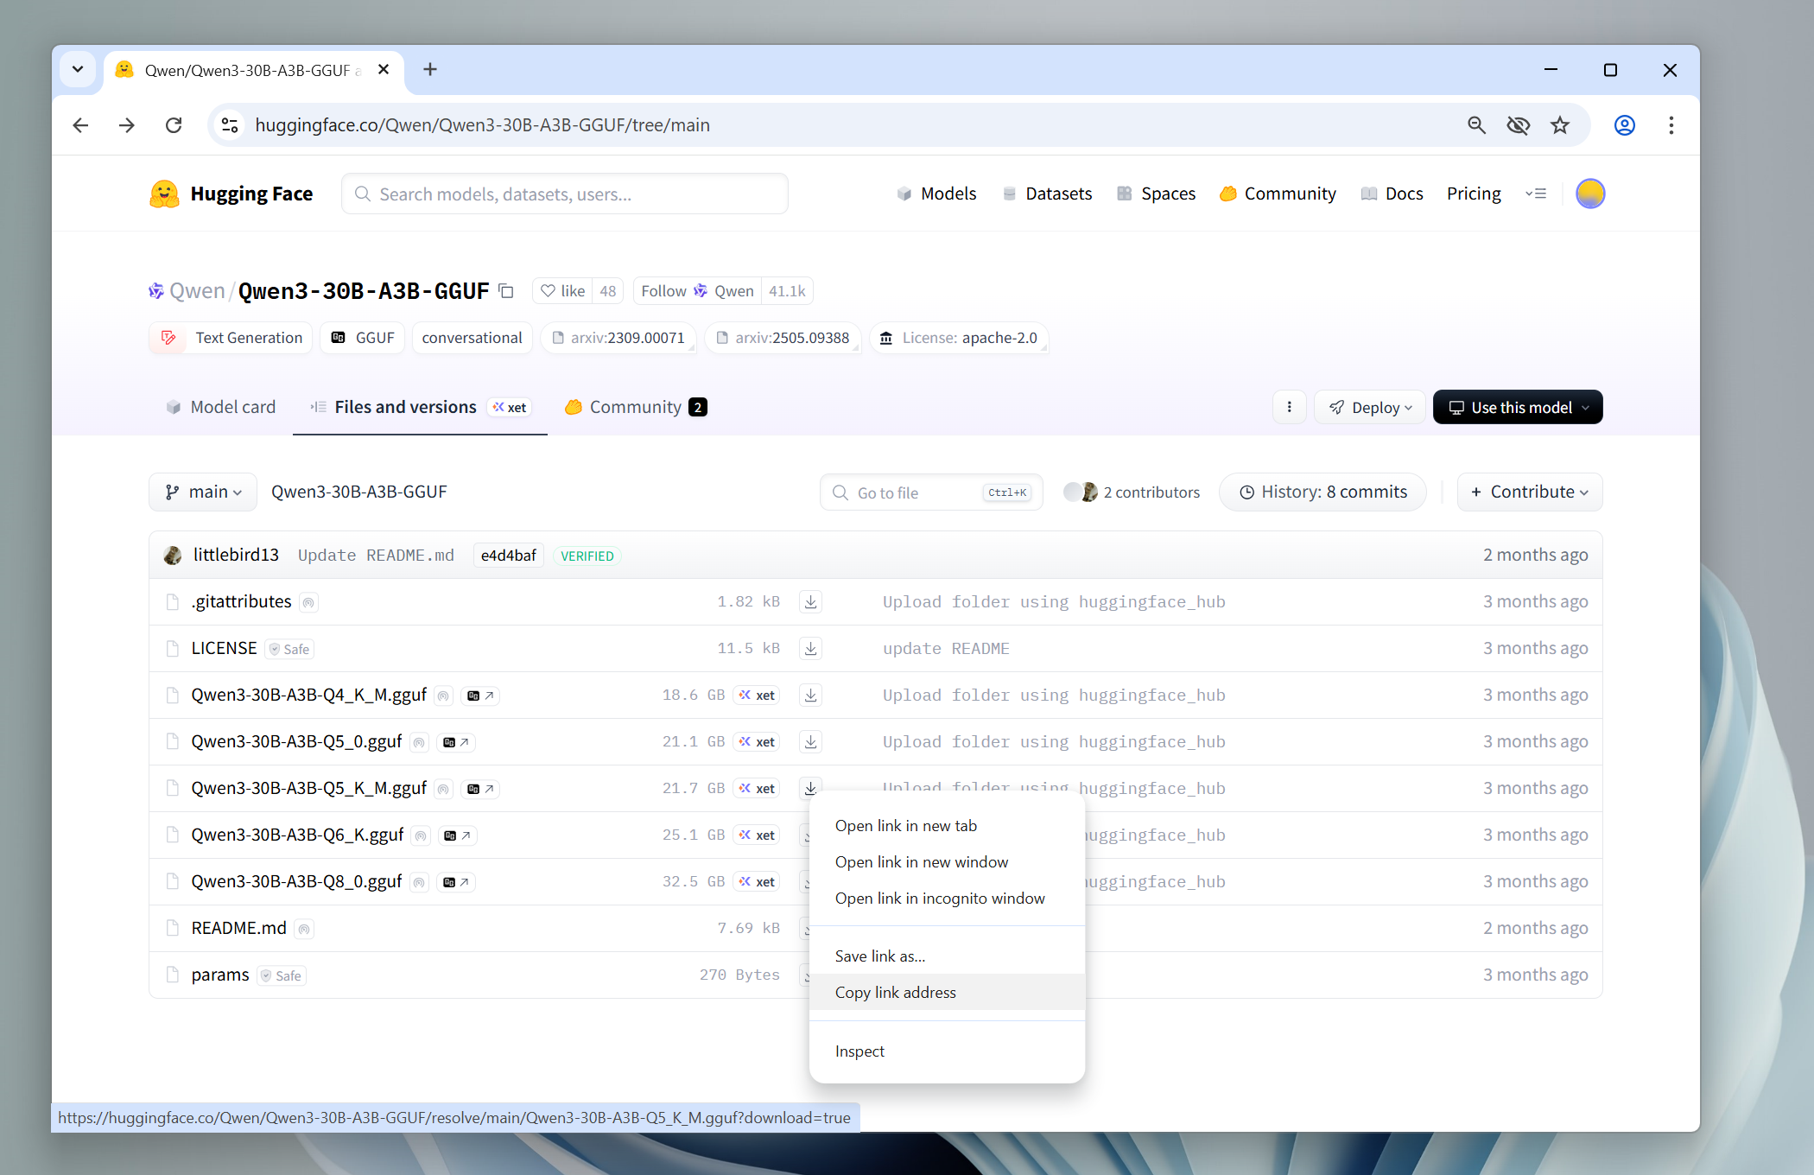Viewport: 1814px width, 1175px height.
Task: Open the Chrome profile icon
Action: tap(1625, 125)
